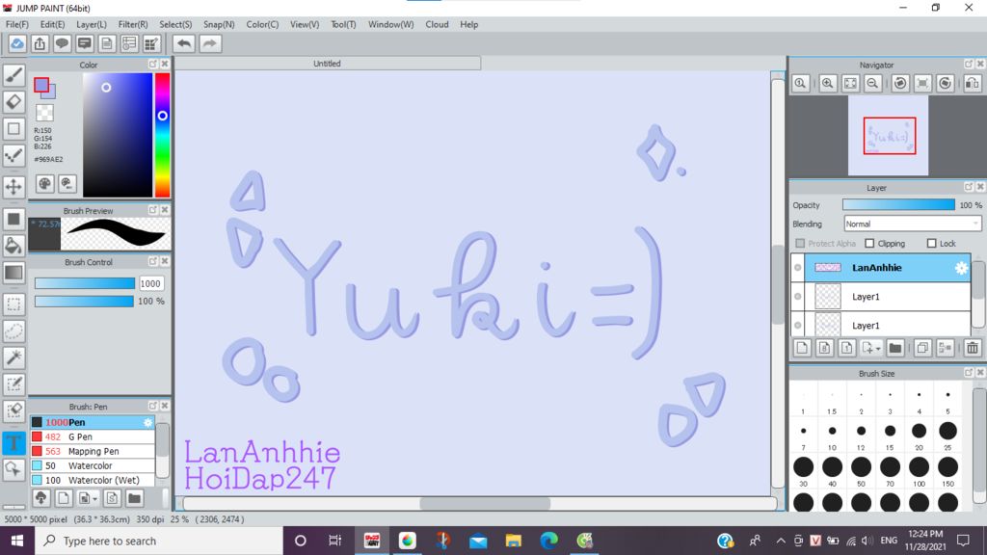Open Windows Start menu
This screenshot has width=987, height=555.
pyautogui.click(x=17, y=541)
